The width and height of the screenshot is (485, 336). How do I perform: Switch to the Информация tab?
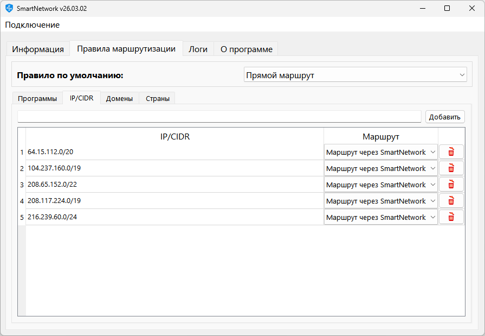click(38, 49)
